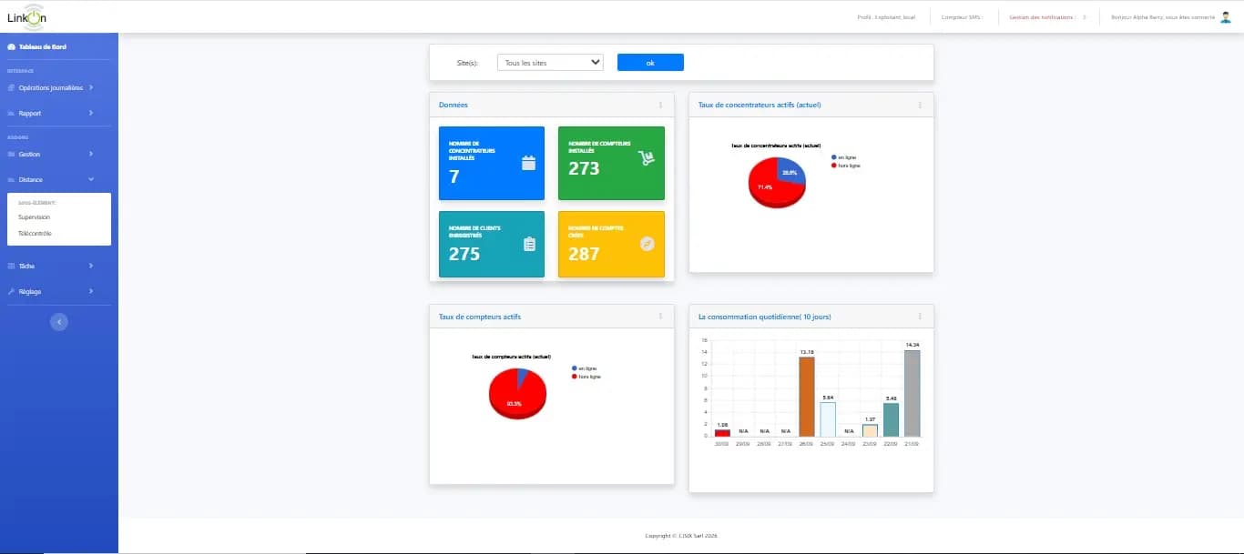Click the cart icon on the compteurs installés card
The width and height of the screenshot is (1244, 554).
[647, 157]
